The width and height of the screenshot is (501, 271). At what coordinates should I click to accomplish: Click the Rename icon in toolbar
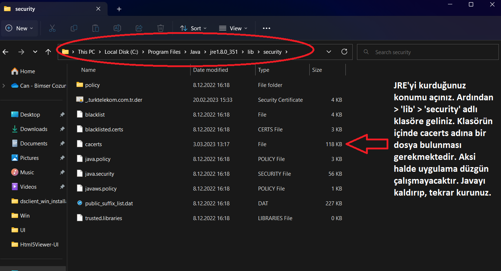[117, 28]
